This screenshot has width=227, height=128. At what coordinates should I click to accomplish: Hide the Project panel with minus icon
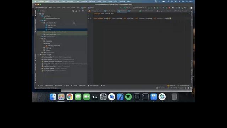click(x=86, y=11)
